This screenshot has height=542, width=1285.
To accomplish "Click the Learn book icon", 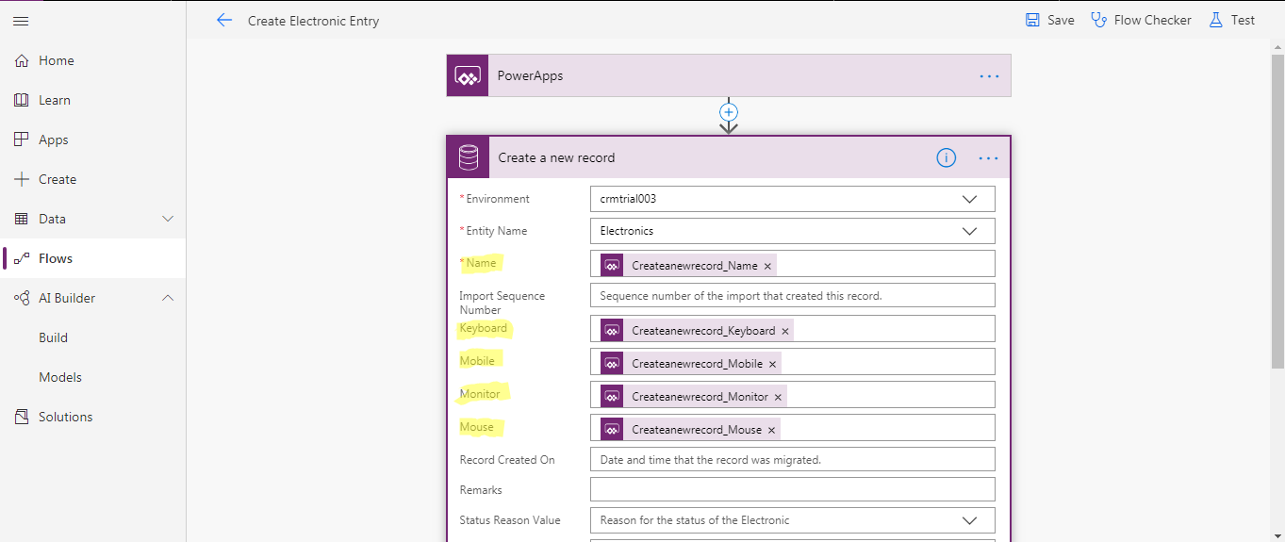I will pos(22,100).
